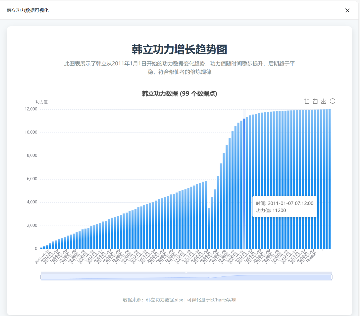Click the first small bar on the far left
The image size is (360, 316).
point(41,247)
